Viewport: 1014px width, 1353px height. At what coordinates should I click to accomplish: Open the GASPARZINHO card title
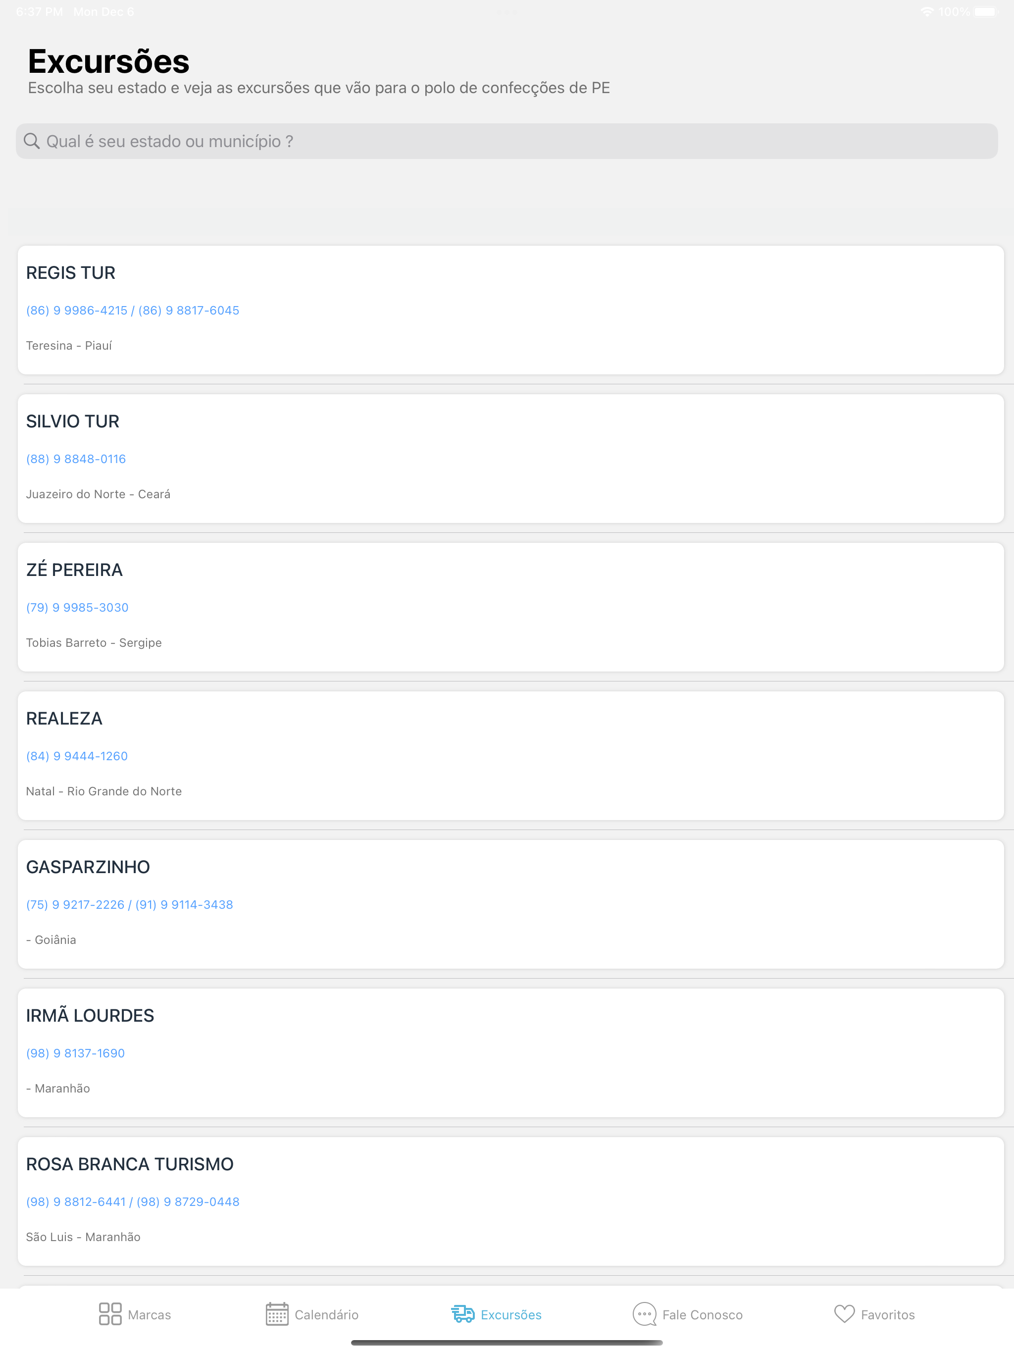click(x=88, y=867)
